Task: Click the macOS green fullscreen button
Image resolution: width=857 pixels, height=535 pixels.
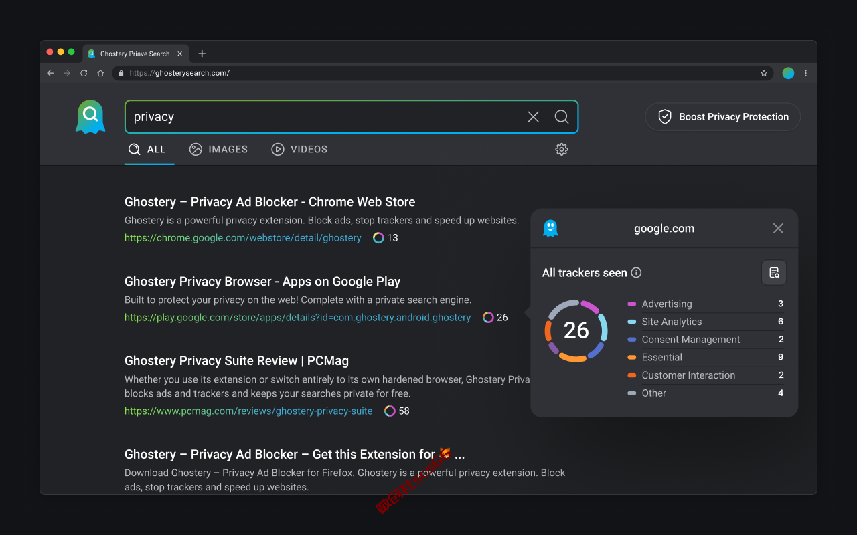Action: point(71,51)
